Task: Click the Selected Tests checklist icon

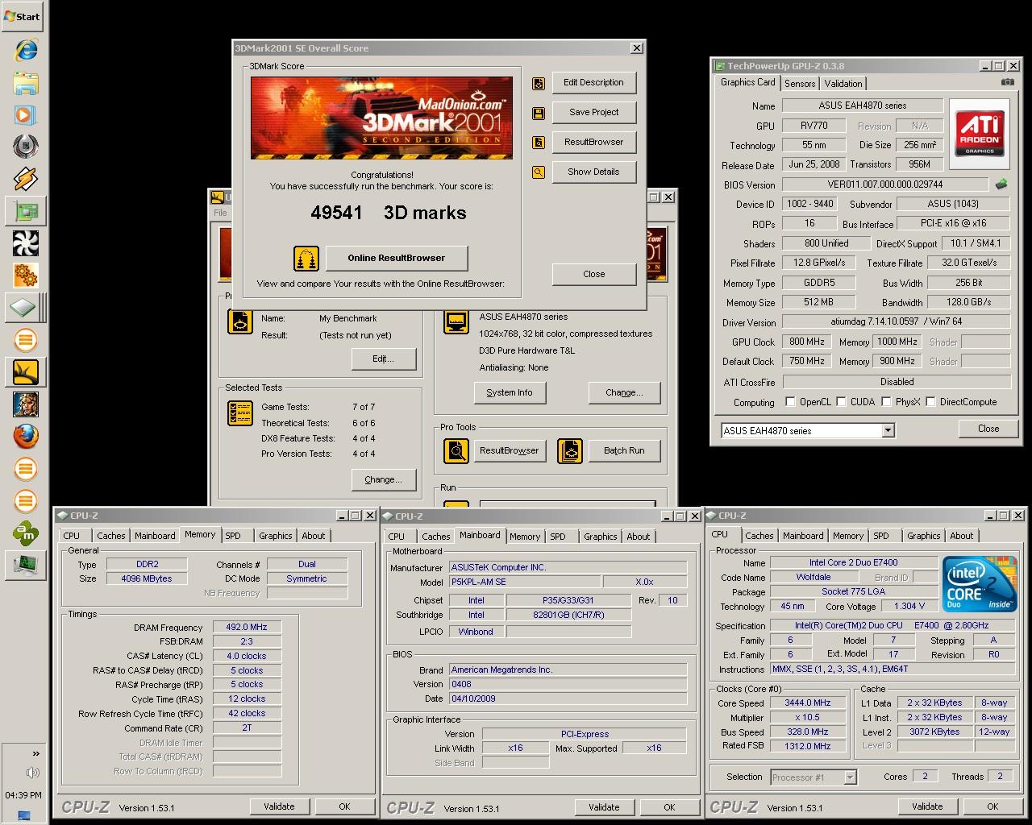Action: point(240,413)
